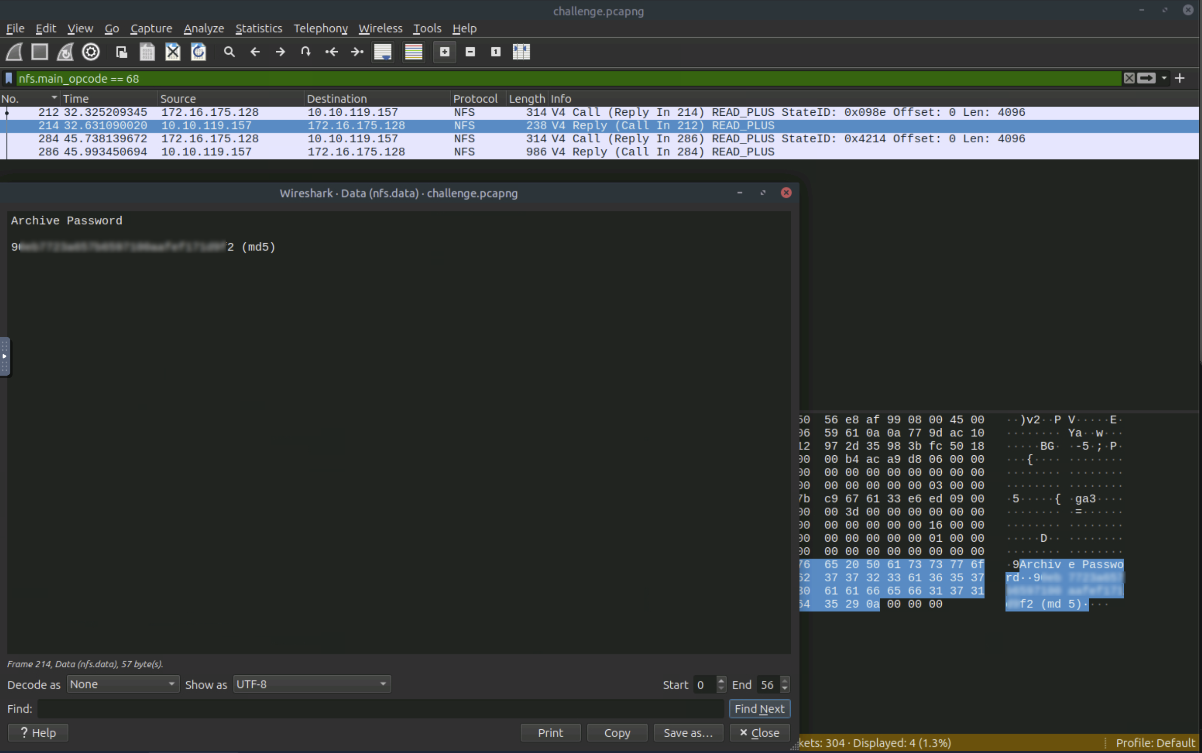1202x753 pixels.
Task: Start capturing packets with the shark fin icon
Action: [15, 52]
